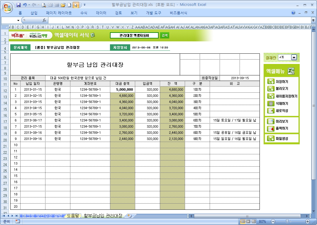Open the Name Box dropdown arrow
This screenshot has height=225, width=317.
coord(18,20)
